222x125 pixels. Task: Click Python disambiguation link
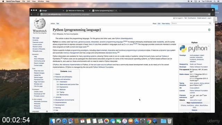point(124,39)
